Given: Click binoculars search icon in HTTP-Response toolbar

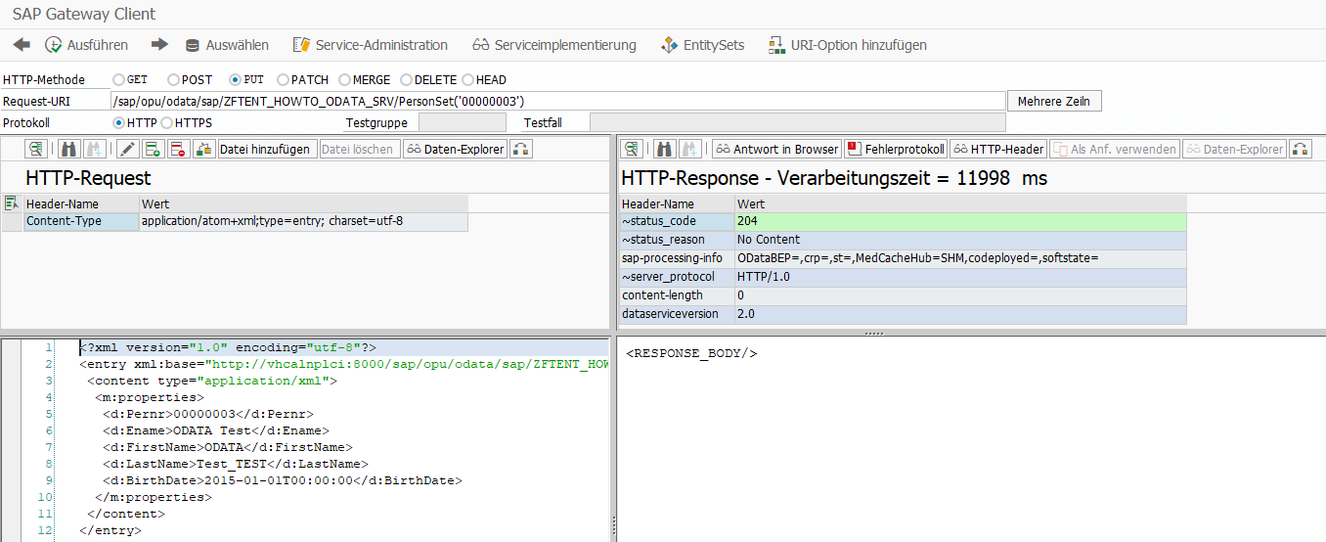Looking at the screenshot, I should [664, 149].
